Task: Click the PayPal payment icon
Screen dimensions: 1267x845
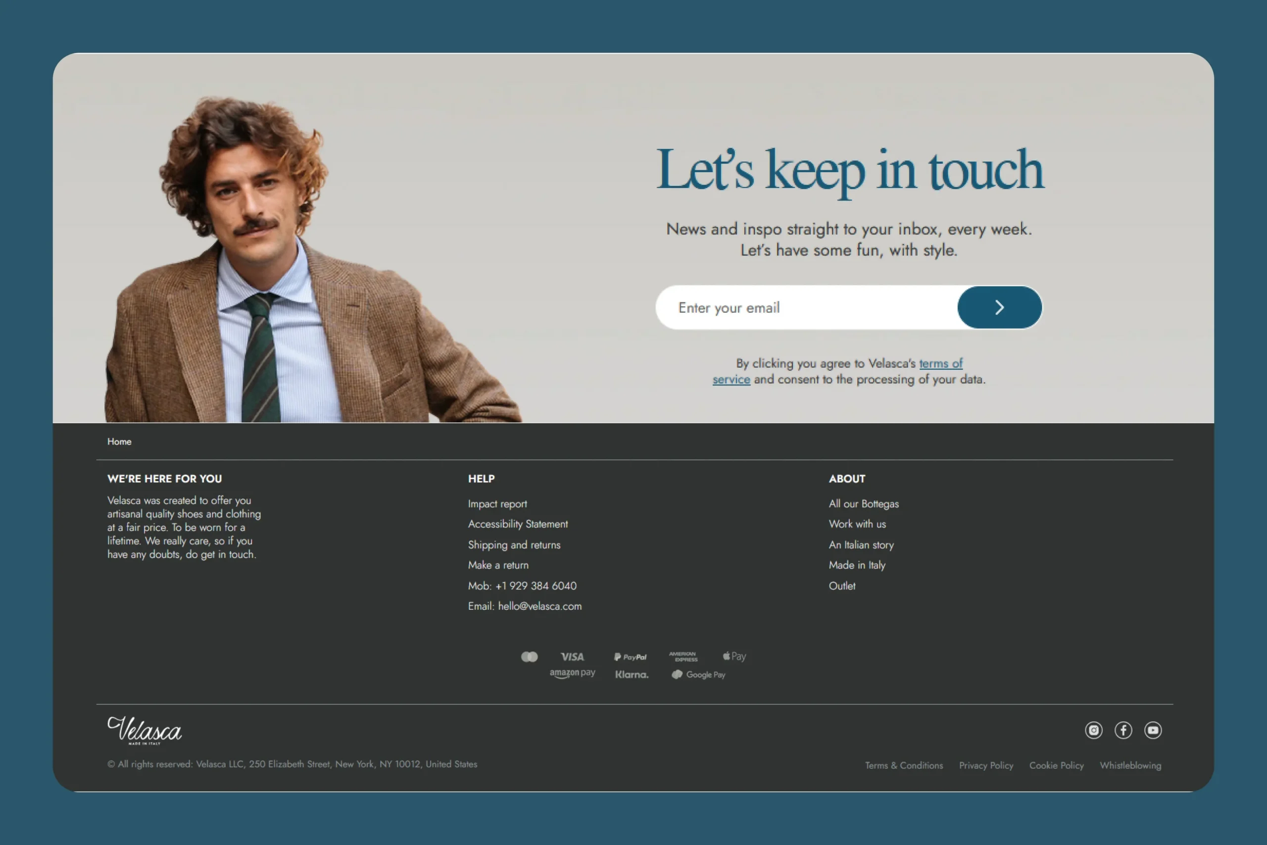Action: pyautogui.click(x=630, y=657)
